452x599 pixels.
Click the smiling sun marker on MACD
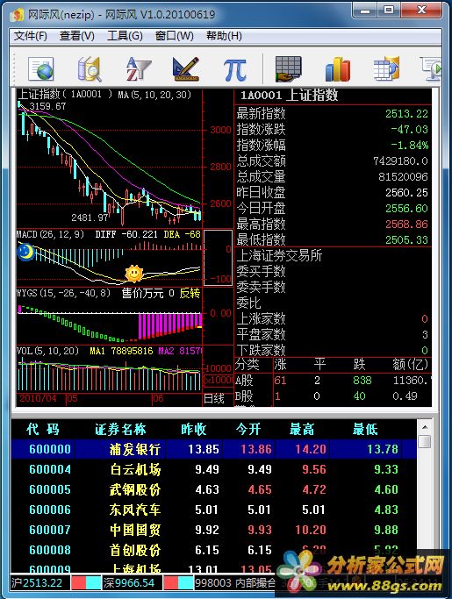pos(133,274)
